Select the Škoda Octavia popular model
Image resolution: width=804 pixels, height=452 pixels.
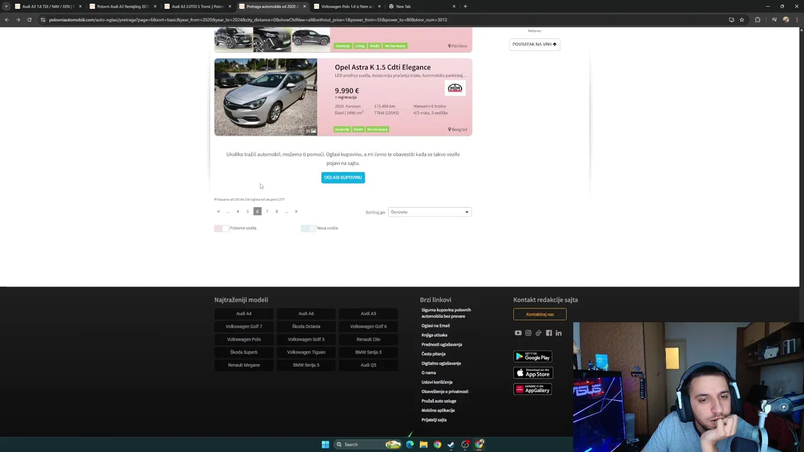(x=306, y=326)
